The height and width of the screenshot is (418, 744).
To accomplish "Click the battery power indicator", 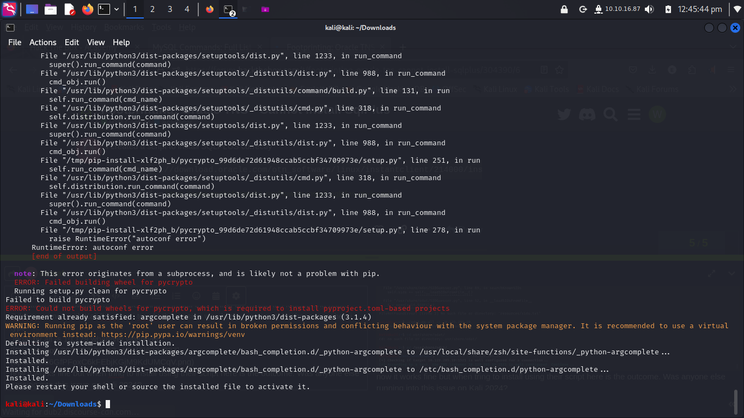I will coord(668,9).
